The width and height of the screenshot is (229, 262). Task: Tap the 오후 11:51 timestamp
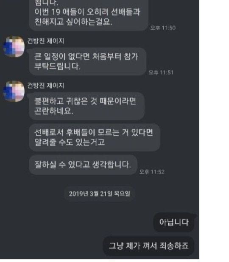tap(161, 72)
